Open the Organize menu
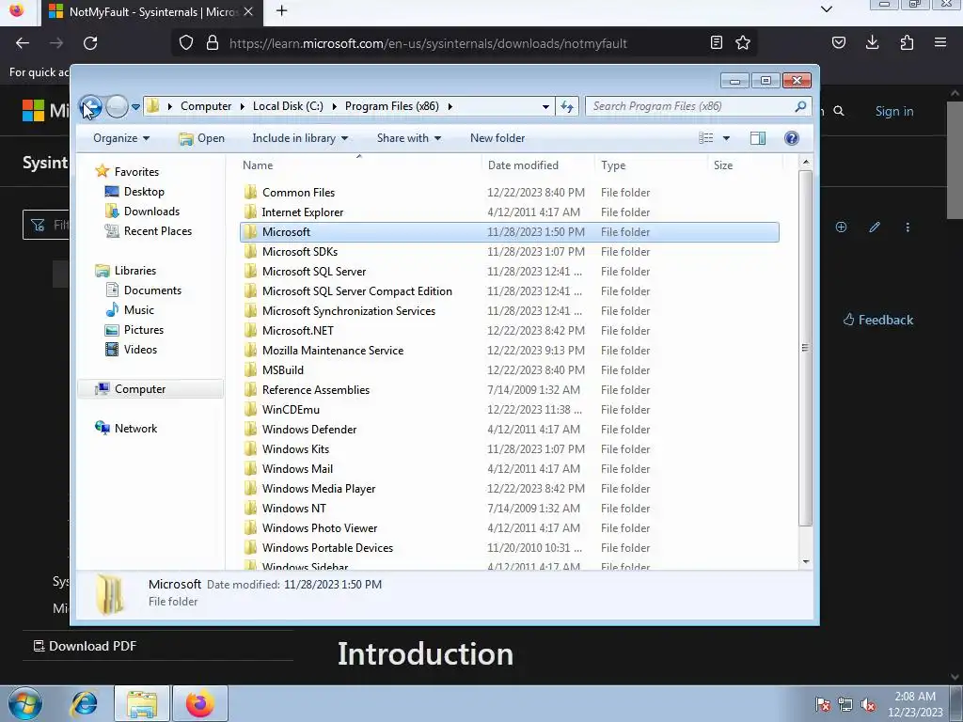 121,138
